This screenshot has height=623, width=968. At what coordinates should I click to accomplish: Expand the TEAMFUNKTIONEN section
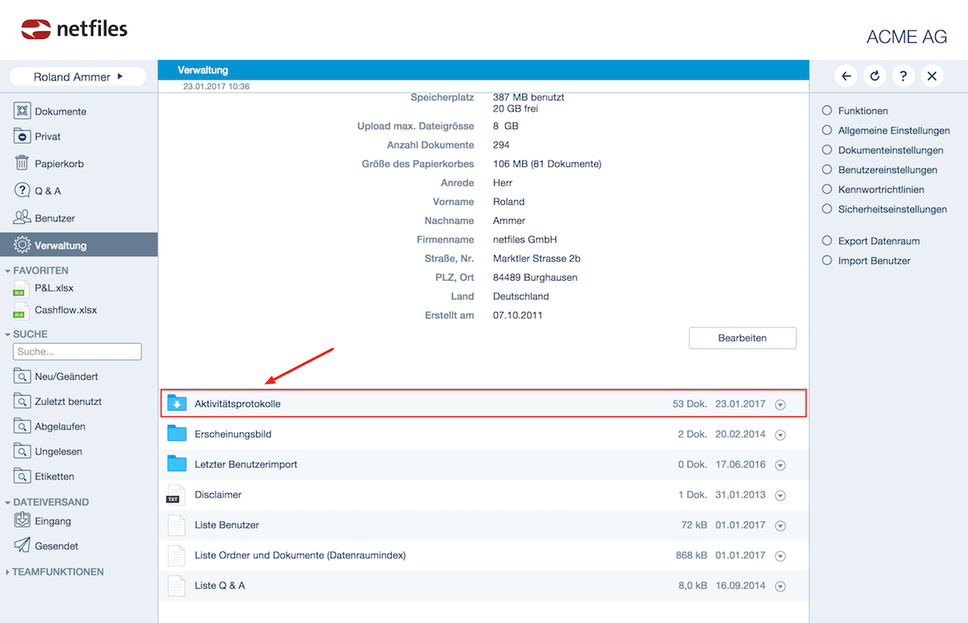[x=9, y=572]
